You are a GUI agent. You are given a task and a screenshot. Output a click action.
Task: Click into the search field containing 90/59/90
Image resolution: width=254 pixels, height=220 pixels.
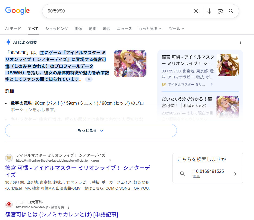[x=117, y=11]
